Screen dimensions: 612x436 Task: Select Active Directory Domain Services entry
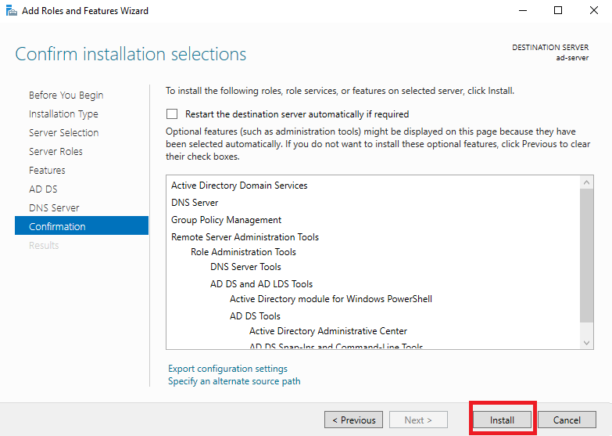pos(239,186)
